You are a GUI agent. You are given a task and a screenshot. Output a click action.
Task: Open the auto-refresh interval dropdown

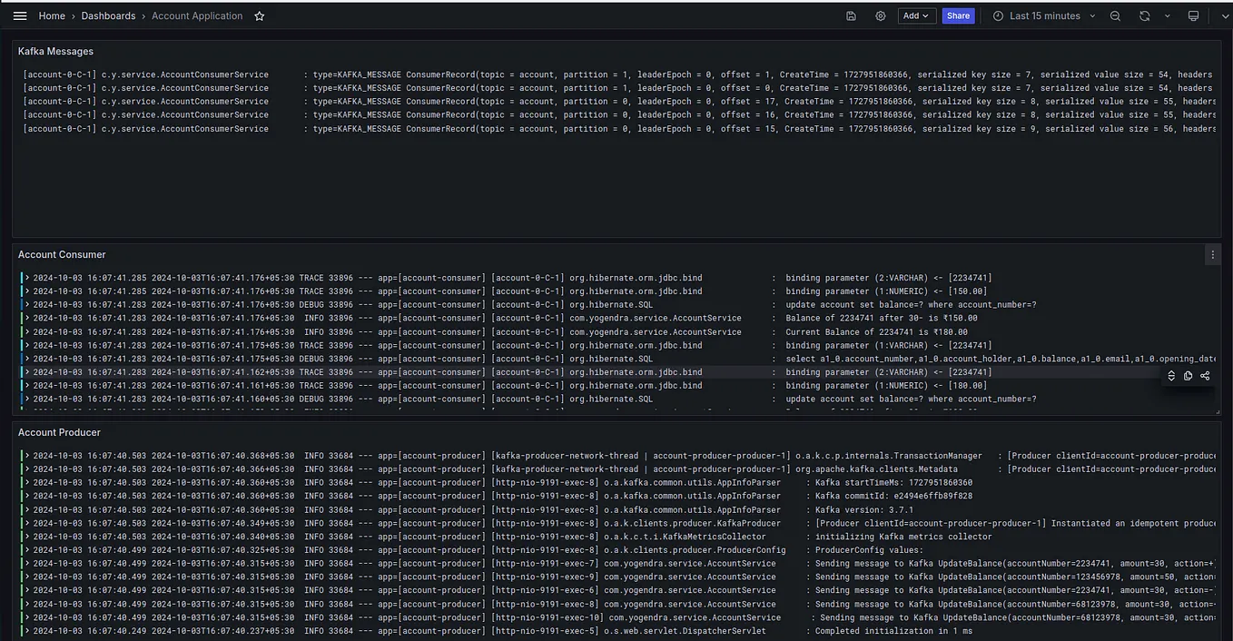pos(1168,15)
